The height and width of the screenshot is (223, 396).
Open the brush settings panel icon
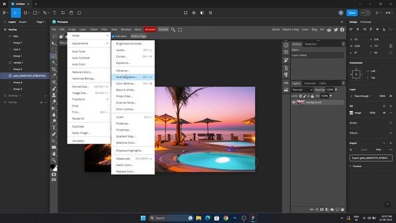[286, 60]
